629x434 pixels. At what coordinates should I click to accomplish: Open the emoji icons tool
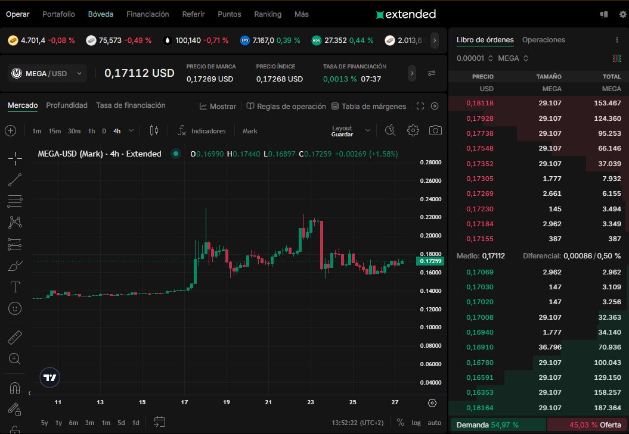click(15, 308)
